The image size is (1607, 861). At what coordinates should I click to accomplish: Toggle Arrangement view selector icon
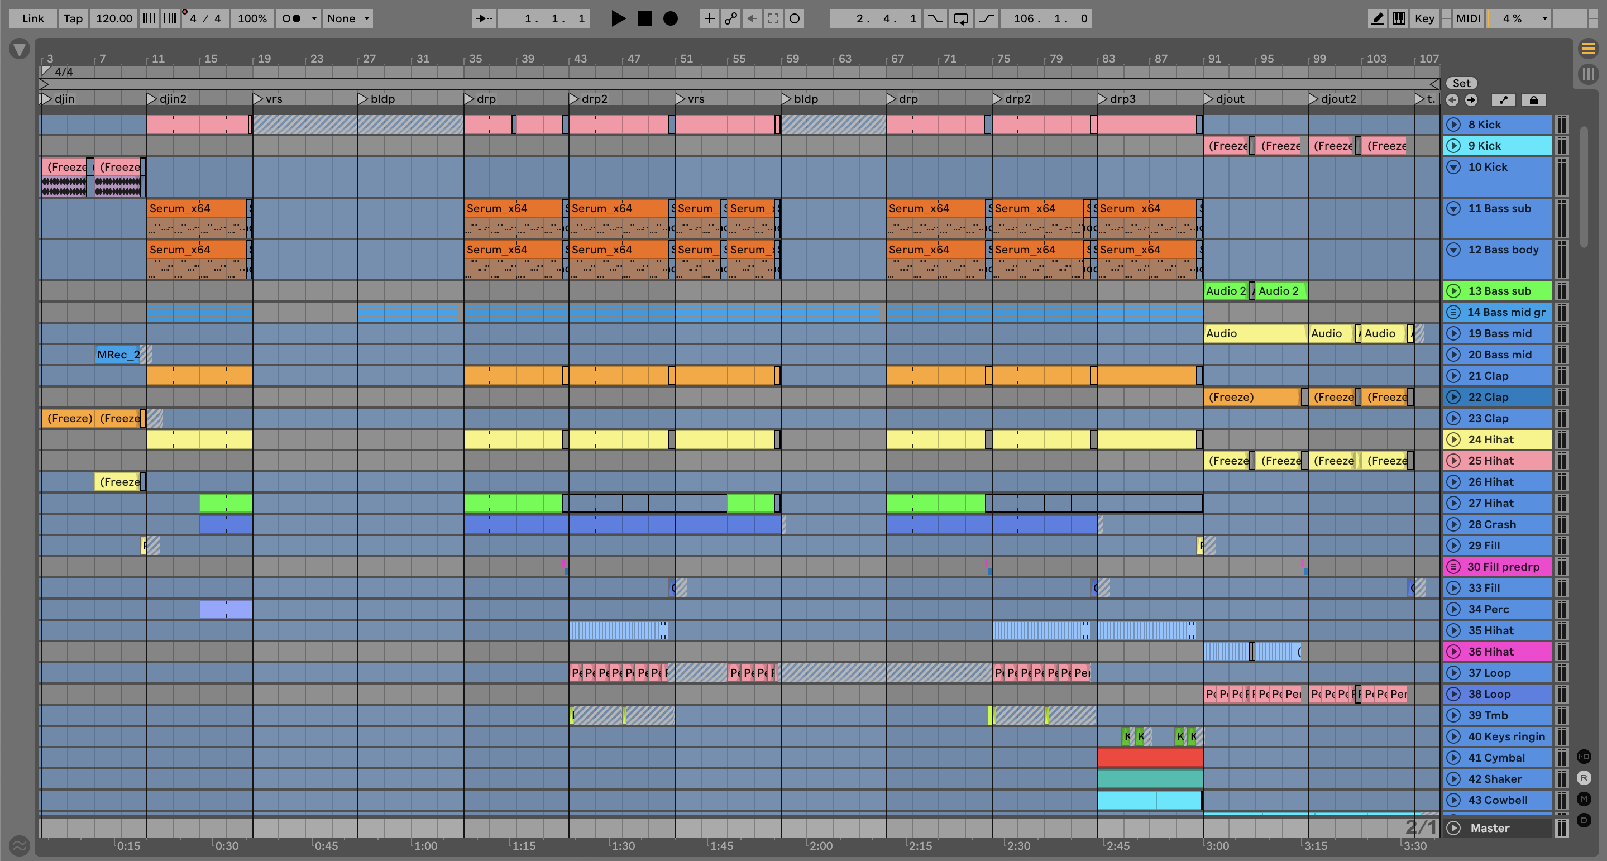(1588, 48)
